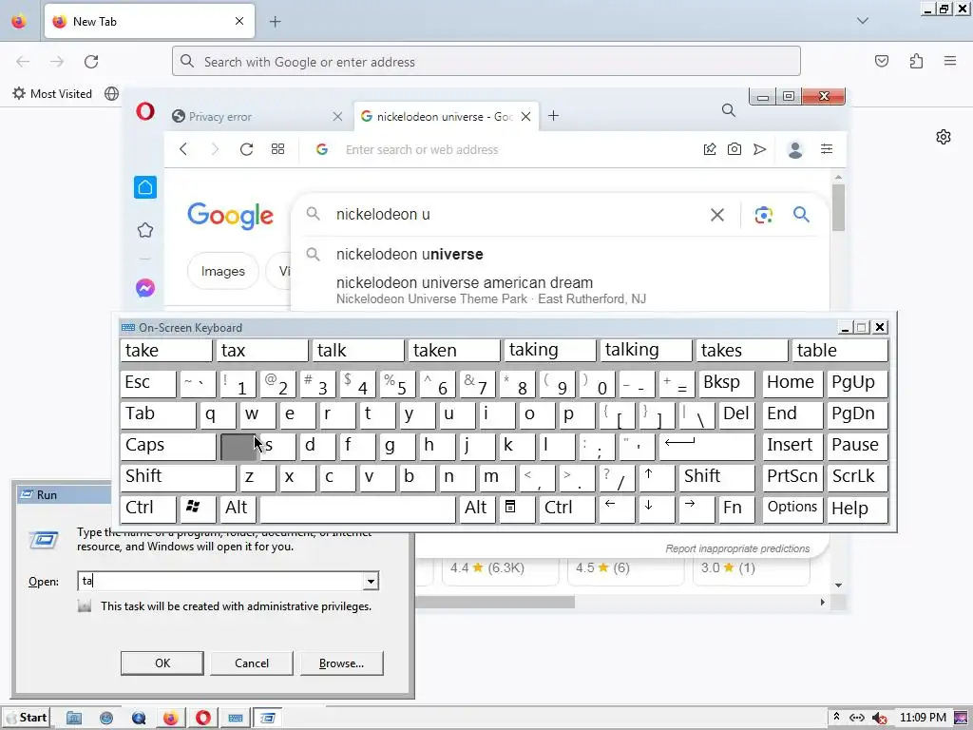
Task: Click the Opera logo menu
Action: tap(145, 112)
